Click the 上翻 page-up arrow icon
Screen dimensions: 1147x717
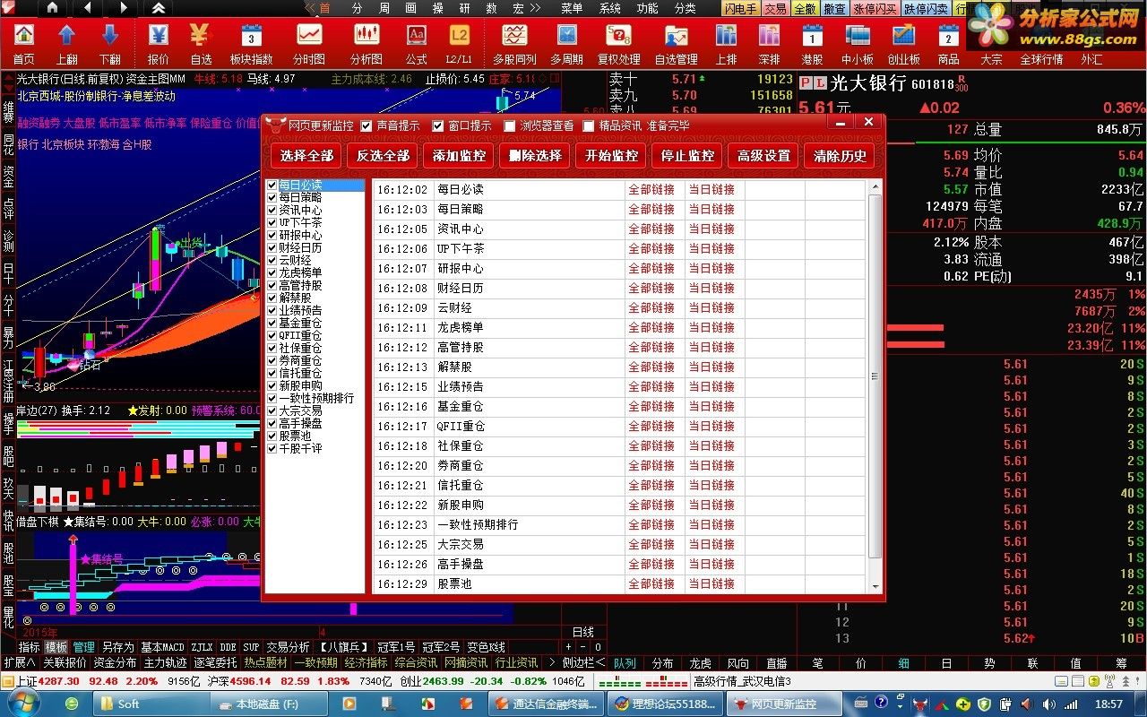pyautogui.click(x=67, y=36)
